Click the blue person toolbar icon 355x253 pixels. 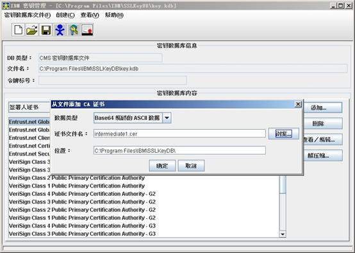coord(60,30)
